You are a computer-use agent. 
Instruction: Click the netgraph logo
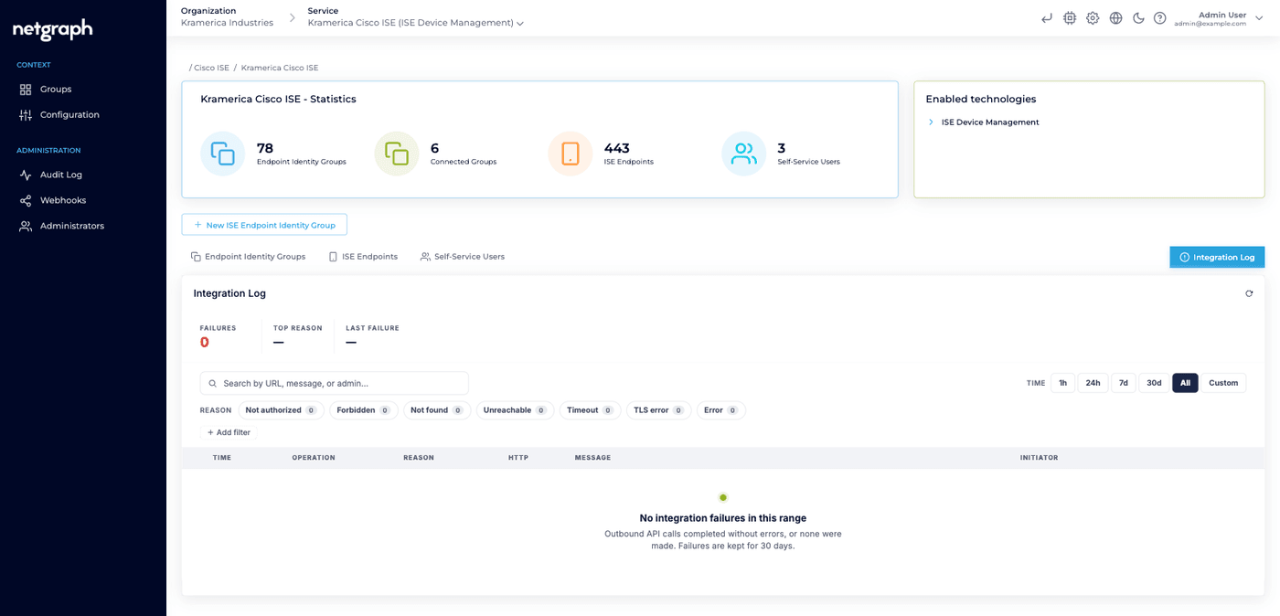[53, 29]
